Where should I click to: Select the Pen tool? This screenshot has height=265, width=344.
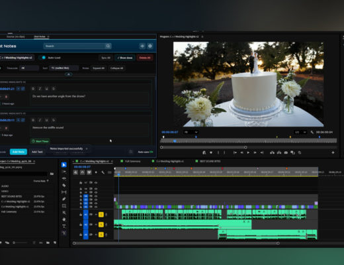click(64, 199)
